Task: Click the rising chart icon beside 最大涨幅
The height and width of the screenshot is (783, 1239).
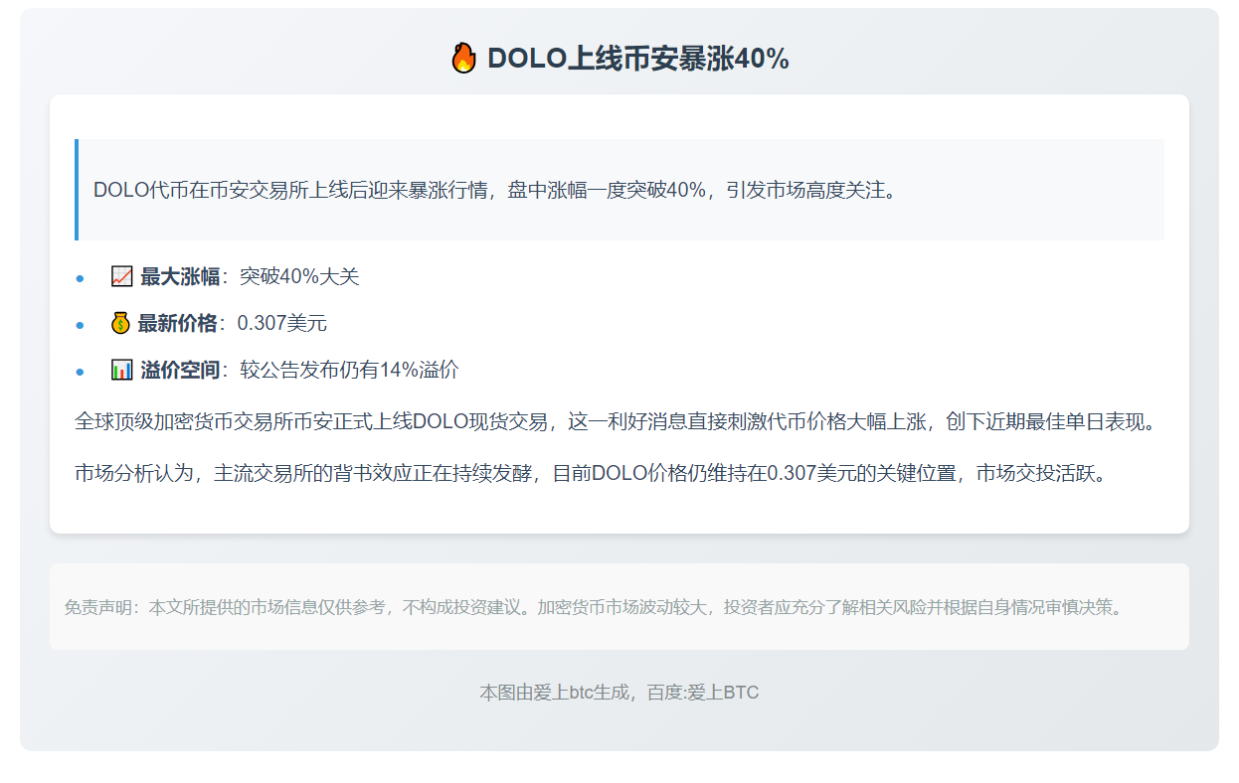Action: pos(122,276)
